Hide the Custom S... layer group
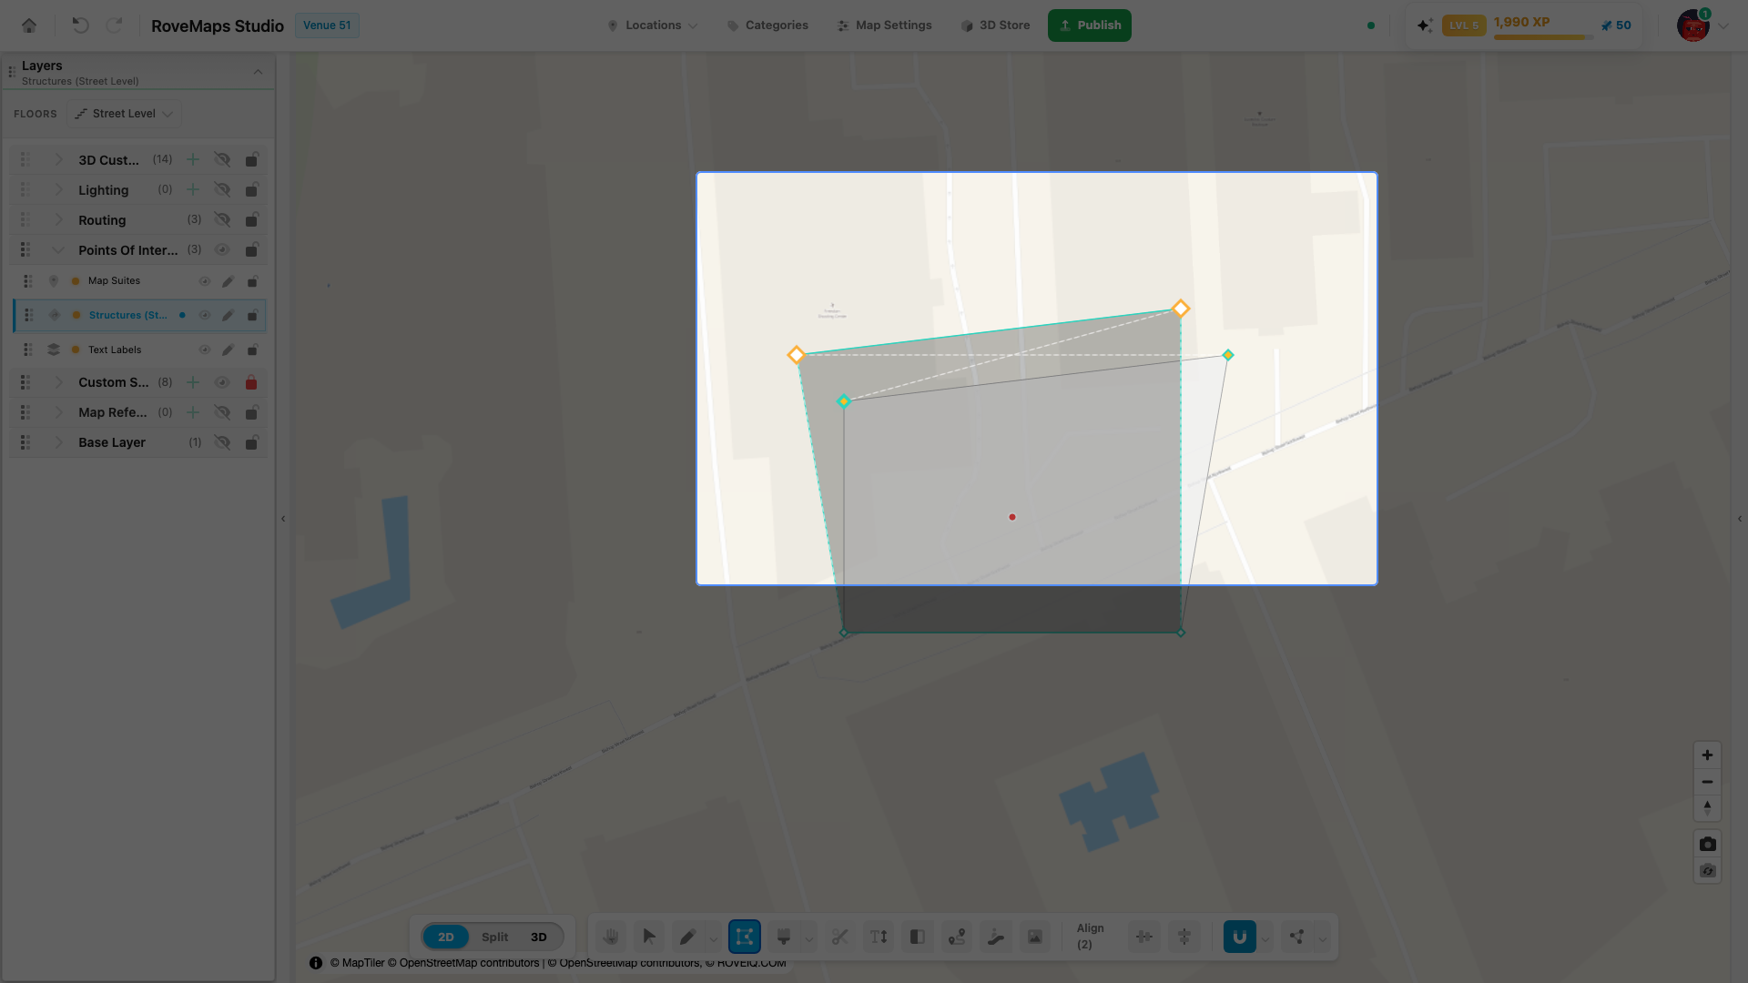Viewport: 1748px width, 983px height. pos(222,382)
